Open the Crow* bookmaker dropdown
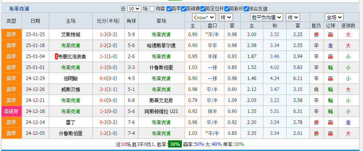The image size is (363, 151). pyautogui.click(x=204, y=18)
